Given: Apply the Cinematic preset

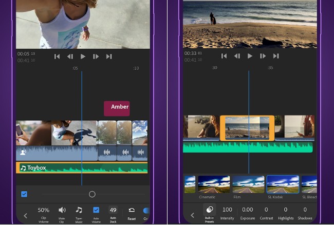Looking at the screenshot, I should (214, 184).
